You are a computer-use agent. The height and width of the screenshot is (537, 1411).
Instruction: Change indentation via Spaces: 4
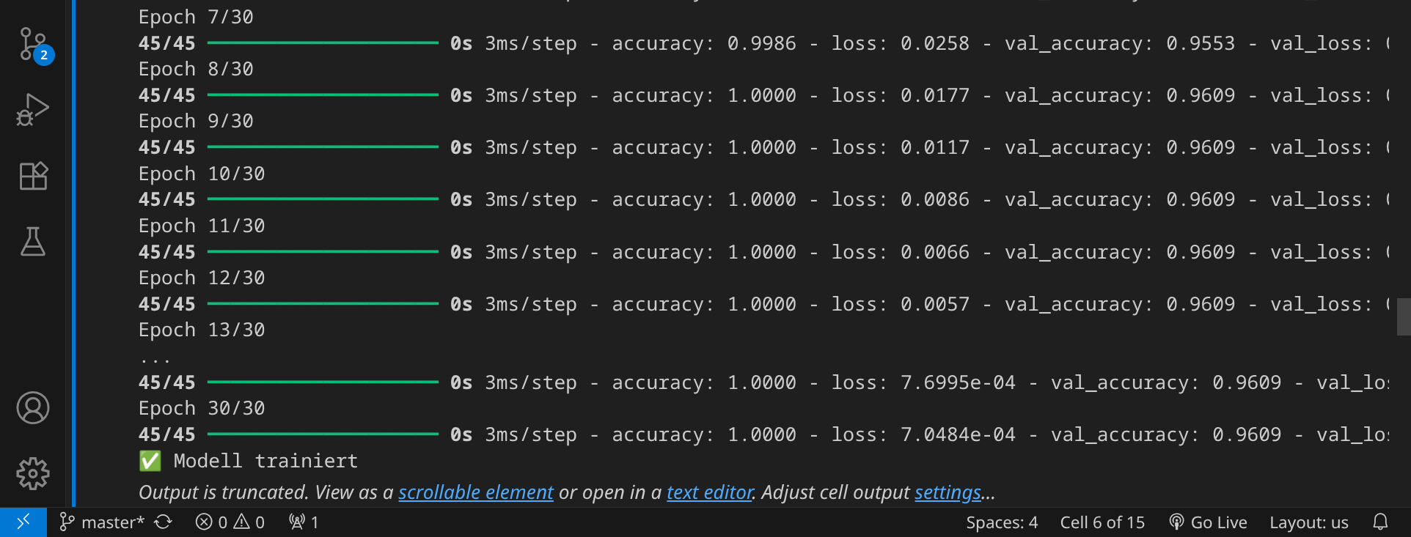coord(1001,522)
